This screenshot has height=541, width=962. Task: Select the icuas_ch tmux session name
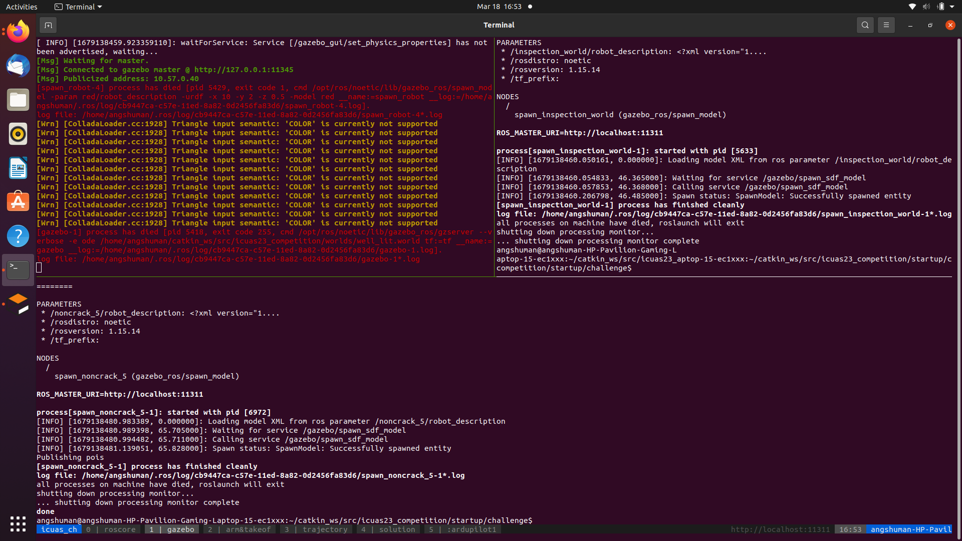[59, 529]
